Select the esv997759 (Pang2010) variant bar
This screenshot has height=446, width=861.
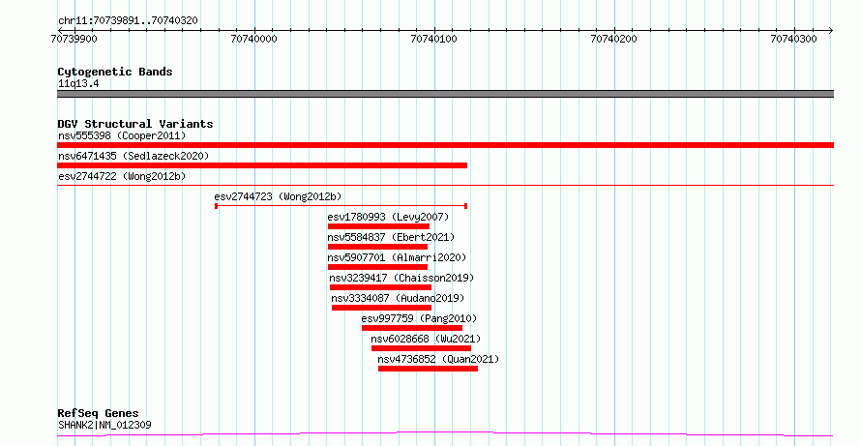[x=412, y=328]
